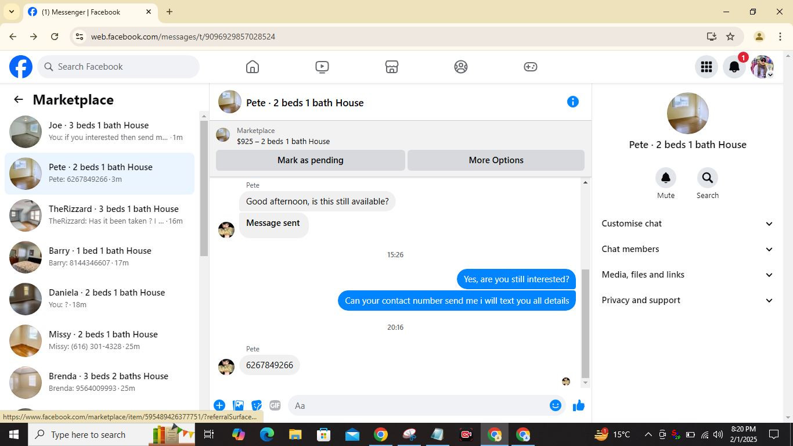Open a new browser tab
Image resolution: width=793 pixels, height=446 pixels.
pyautogui.click(x=170, y=12)
